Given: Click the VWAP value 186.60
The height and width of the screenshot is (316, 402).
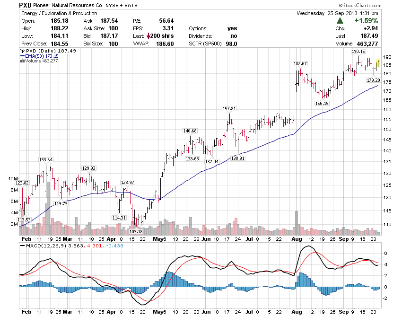Looking at the screenshot, I should coord(165,44).
